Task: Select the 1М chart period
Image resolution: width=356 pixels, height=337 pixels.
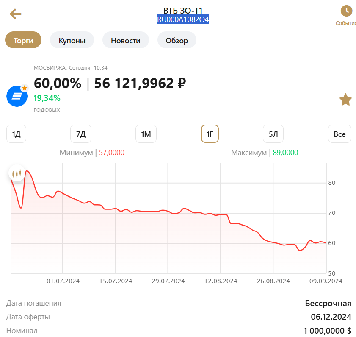Action: click(146, 134)
